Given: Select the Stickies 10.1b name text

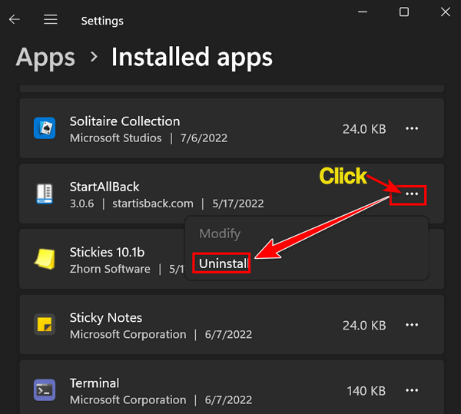Looking at the screenshot, I should point(107,253).
